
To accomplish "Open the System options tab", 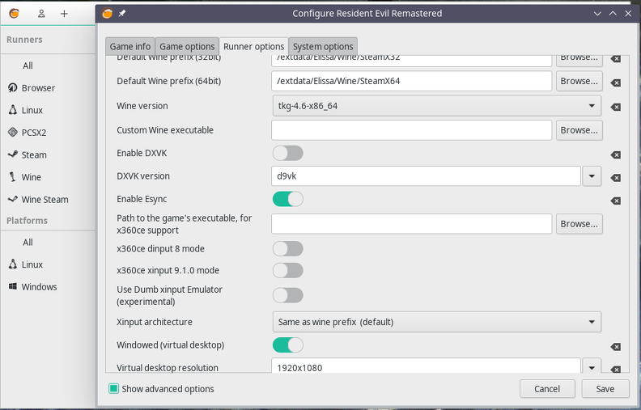I will 323,46.
